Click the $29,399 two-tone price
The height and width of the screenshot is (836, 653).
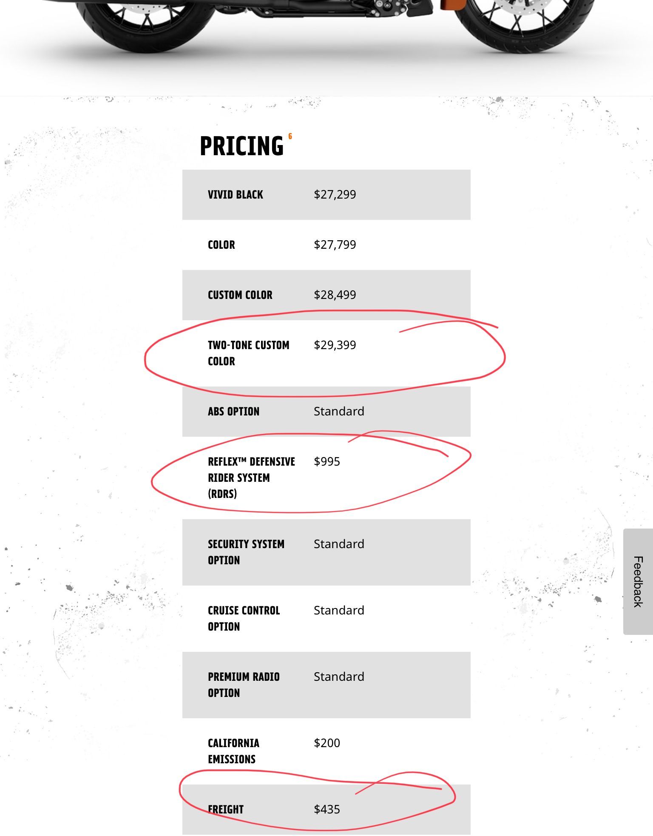pos(335,345)
